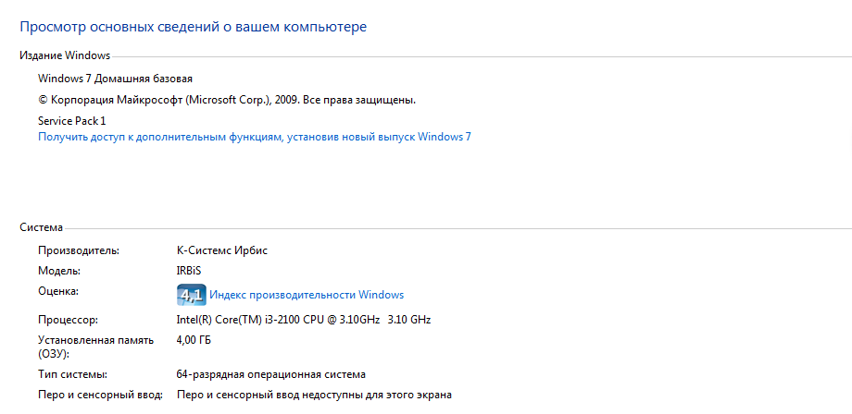Select the Microsoft Corp. copyright line
Image resolution: width=852 pixels, height=414 pixels.
click(x=227, y=100)
